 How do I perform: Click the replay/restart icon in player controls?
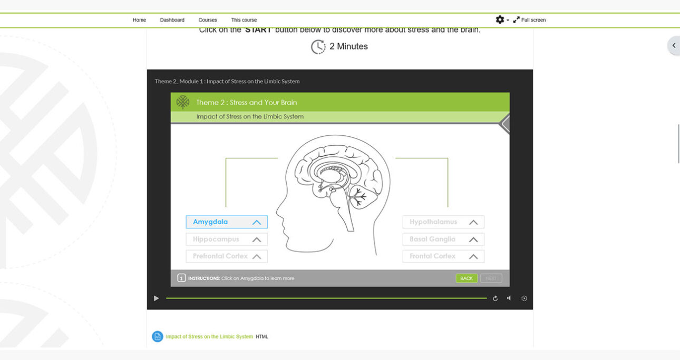[x=494, y=298]
